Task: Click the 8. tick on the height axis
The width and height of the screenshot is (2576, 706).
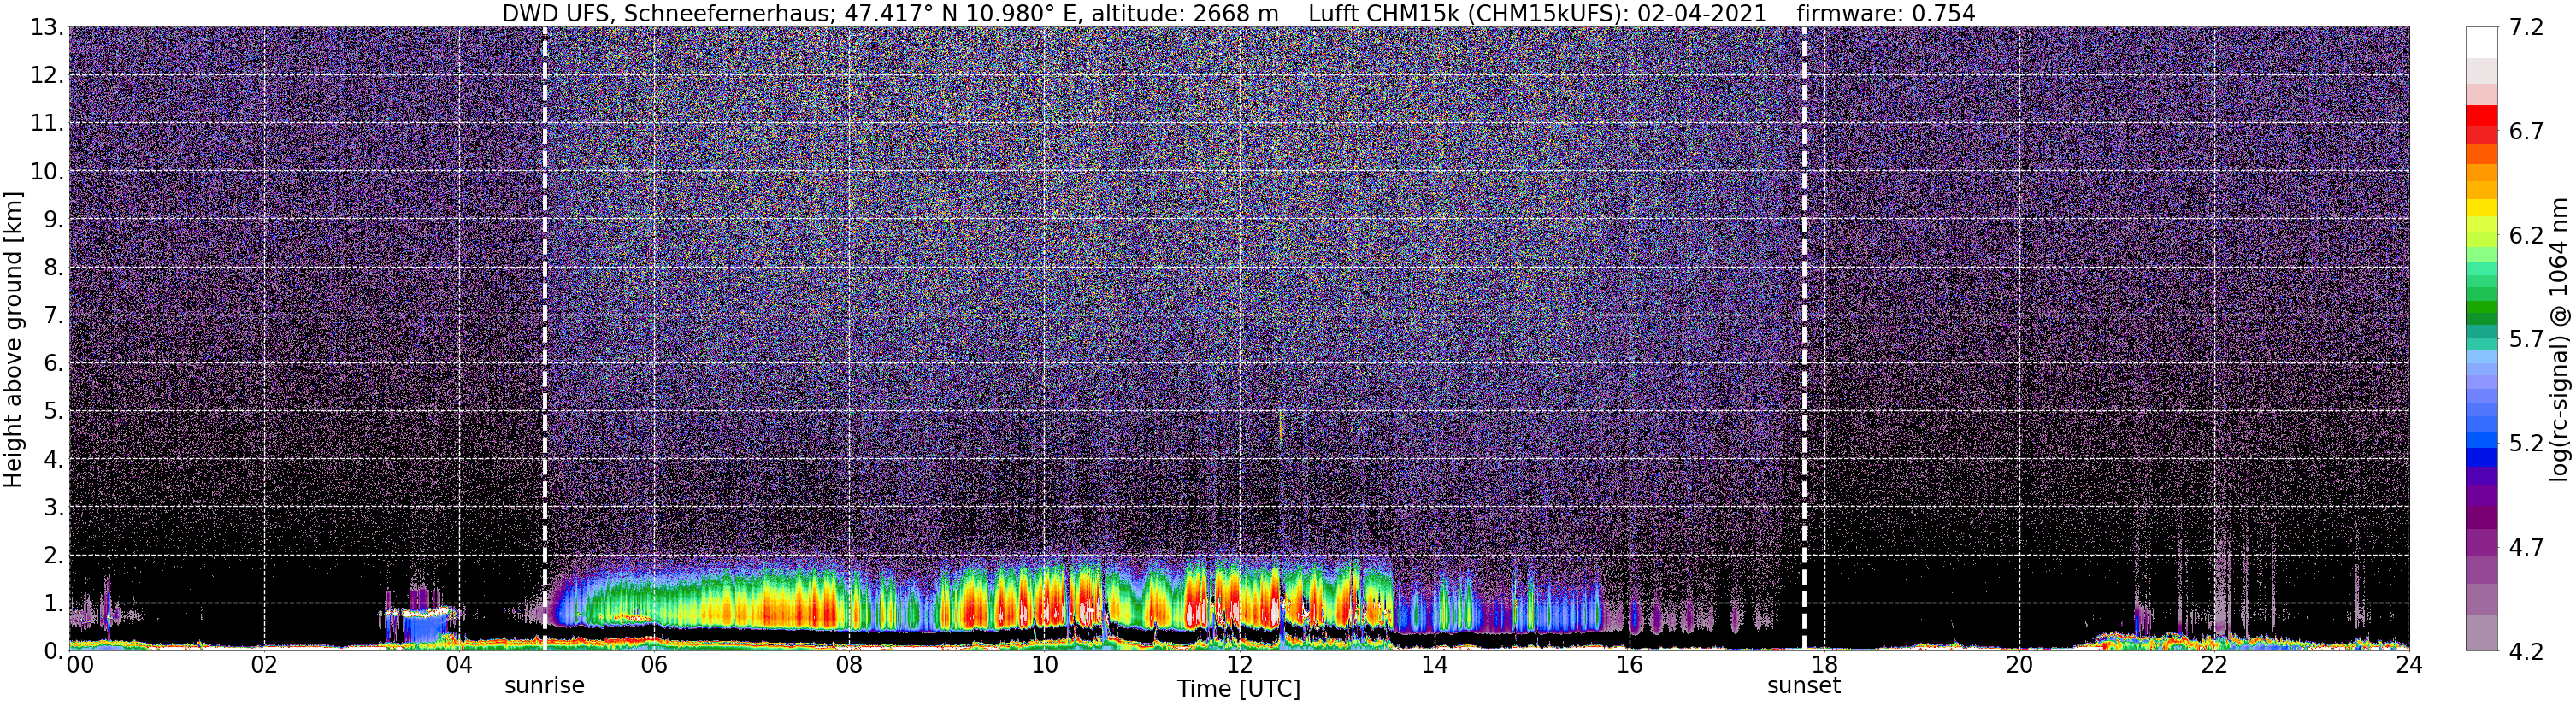Action: click(53, 268)
